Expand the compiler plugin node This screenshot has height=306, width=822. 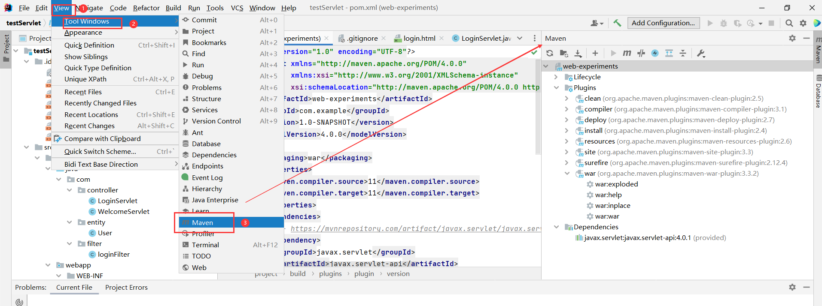(x=566, y=109)
